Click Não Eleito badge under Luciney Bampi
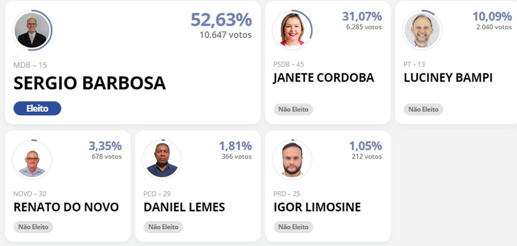Screen dimensions: 517x246 click(x=424, y=110)
